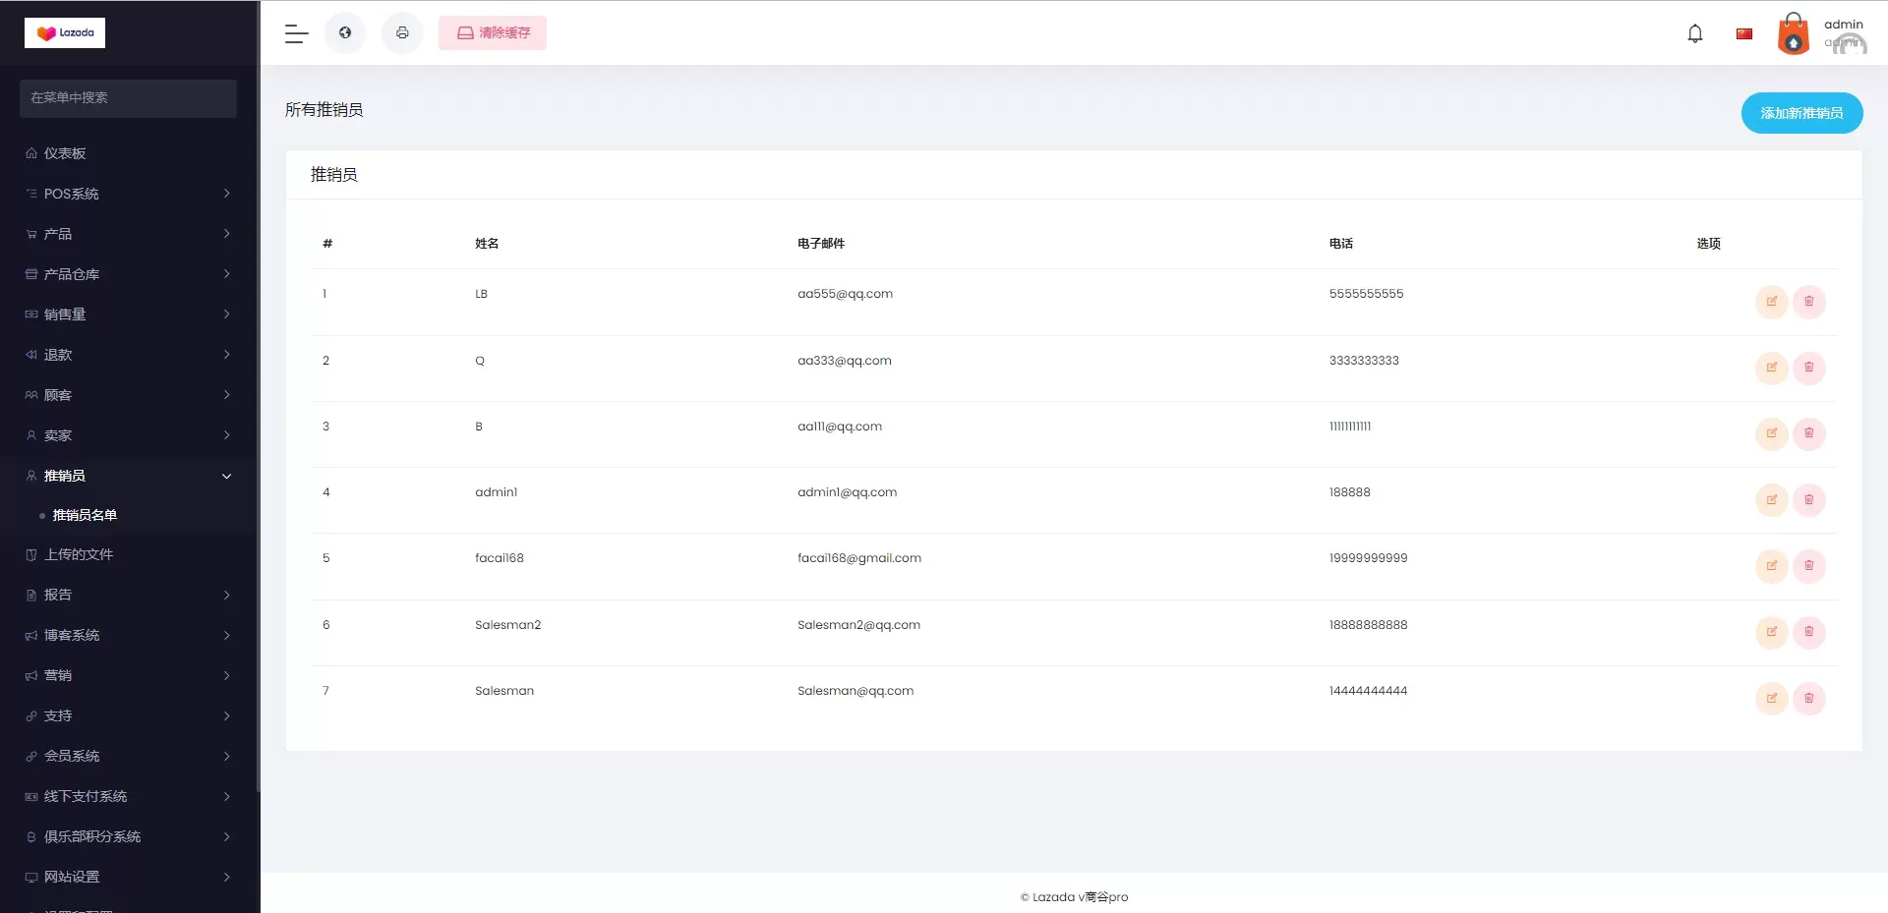The height and width of the screenshot is (913, 1888).
Task: Click the hamburger menu toggle icon
Action: pos(296,33)
